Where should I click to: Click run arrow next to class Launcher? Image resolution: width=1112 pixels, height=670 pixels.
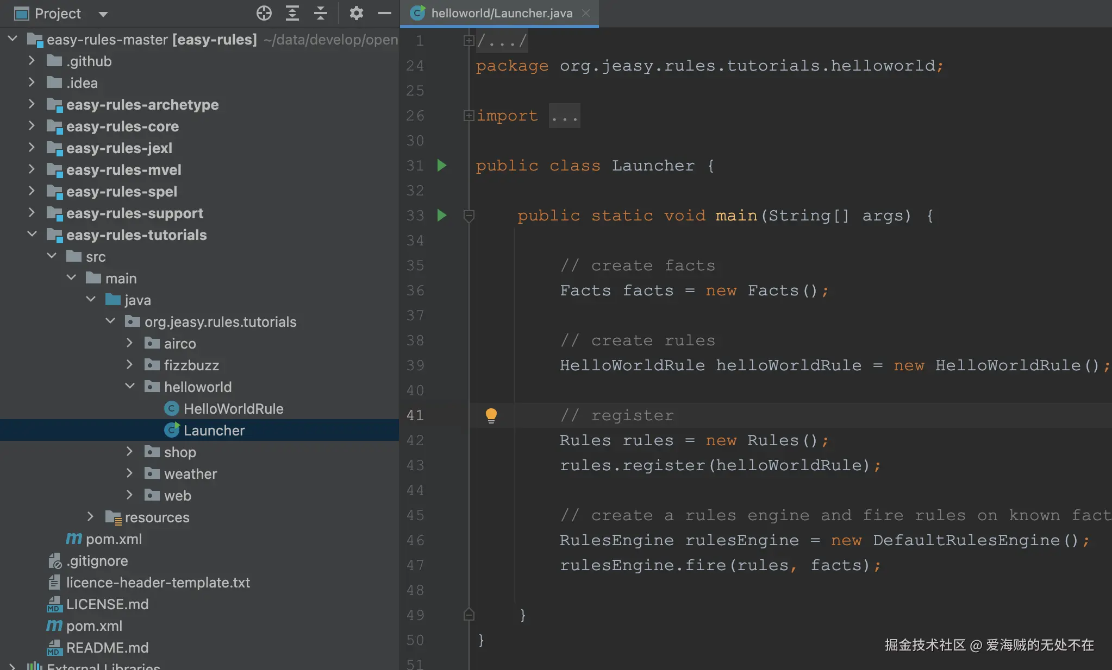442,165
